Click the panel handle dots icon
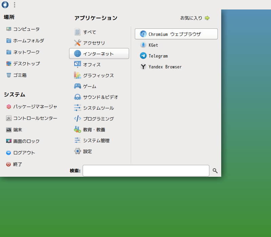The width and height of the screenshot is (271, 237). 15,5
